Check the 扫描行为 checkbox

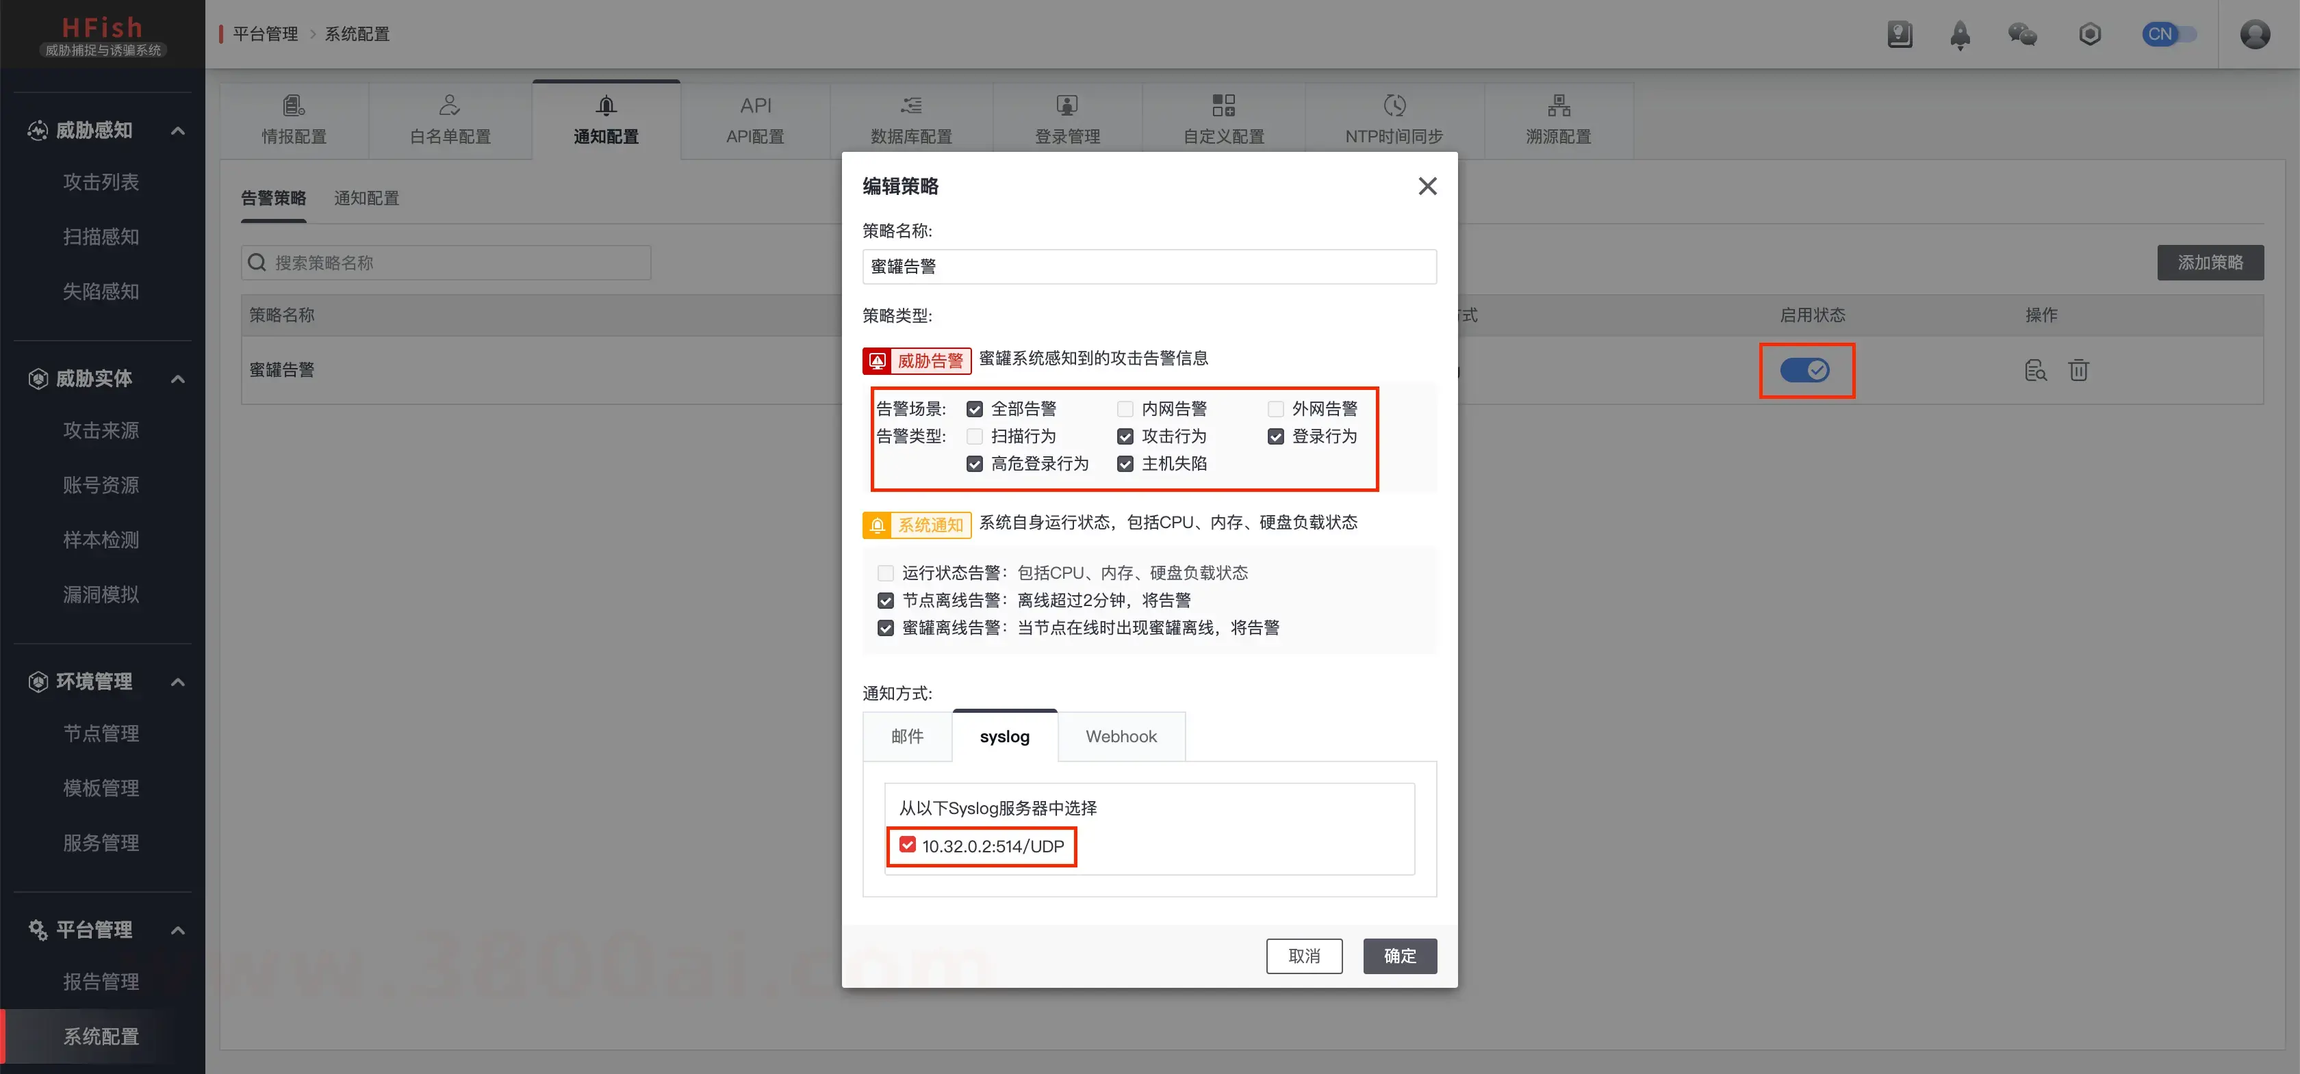tap(974, 436)
